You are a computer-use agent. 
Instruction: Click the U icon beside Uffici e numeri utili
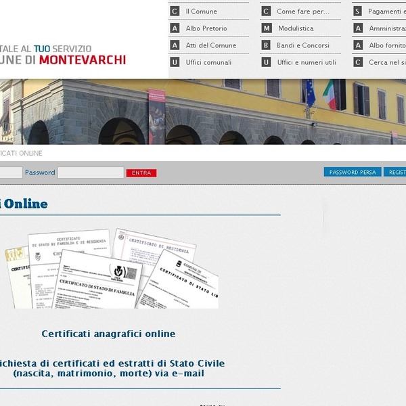coord(266,62)
